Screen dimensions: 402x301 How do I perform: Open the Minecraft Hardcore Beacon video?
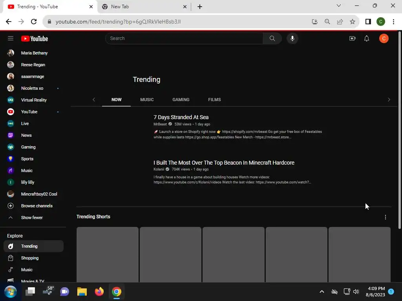(224, 163)
